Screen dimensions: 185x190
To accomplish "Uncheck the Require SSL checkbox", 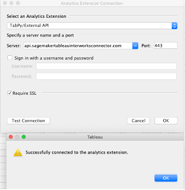I will click(x=10, y=93).
